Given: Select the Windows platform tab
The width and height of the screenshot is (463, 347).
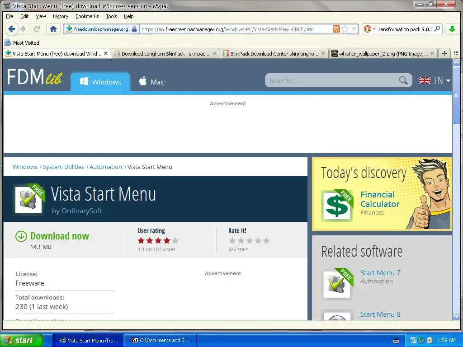Looking at the screenshot, I should click(x=100, y=81).
